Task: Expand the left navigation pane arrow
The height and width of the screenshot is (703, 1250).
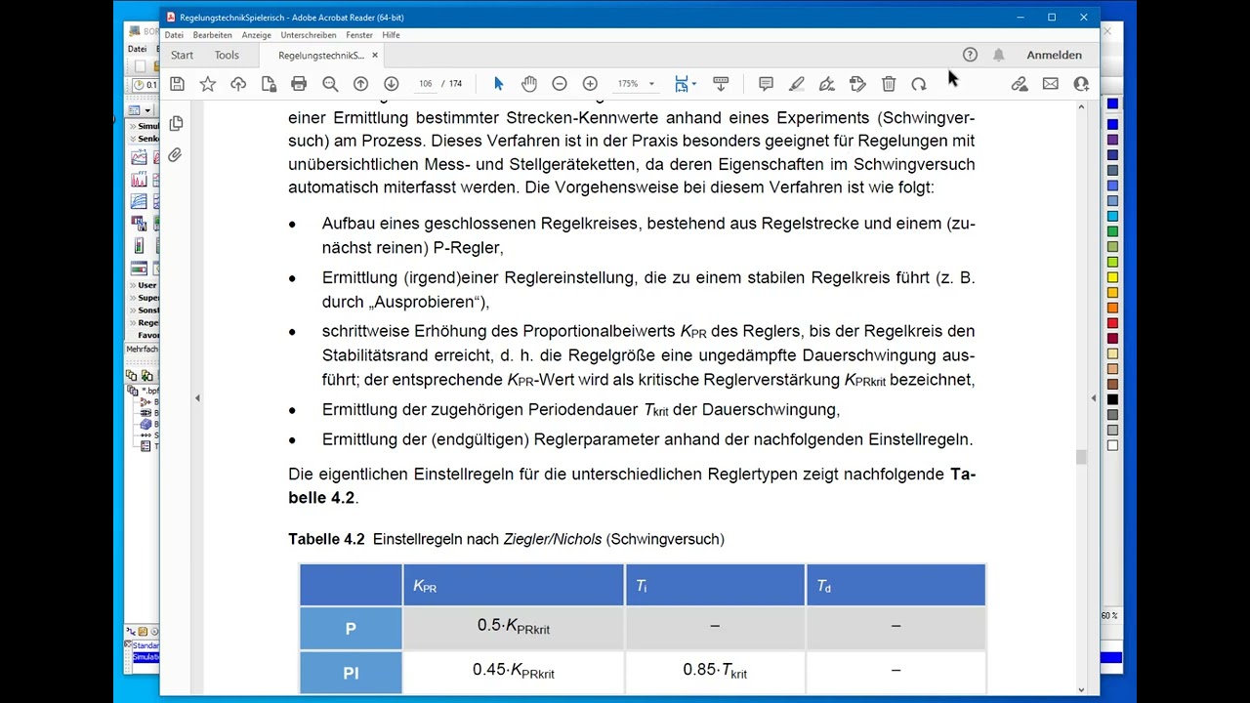Action: 197,397
